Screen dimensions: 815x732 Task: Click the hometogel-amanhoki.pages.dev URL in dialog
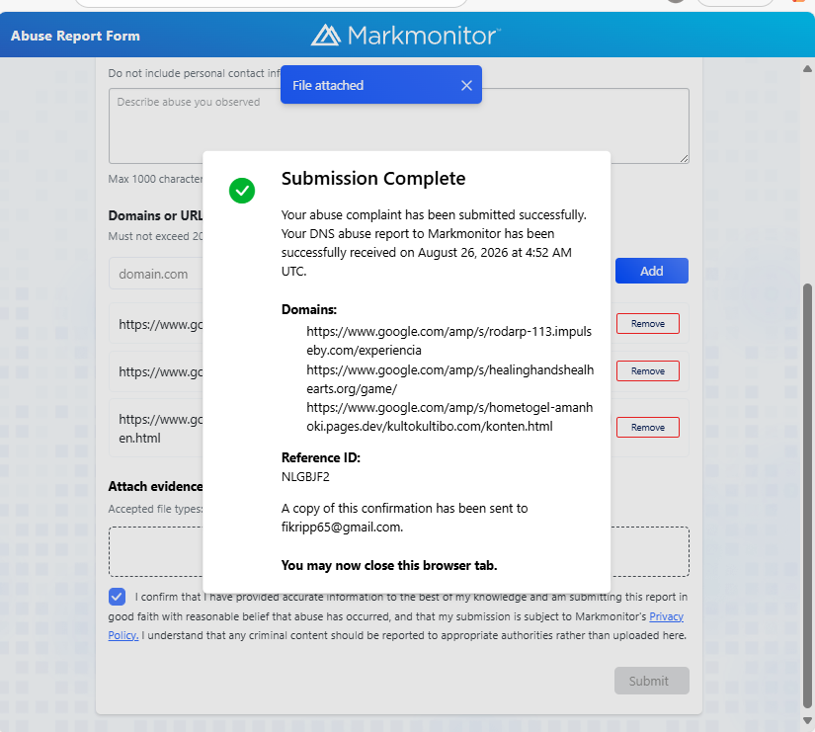click(x=449, y=417)
